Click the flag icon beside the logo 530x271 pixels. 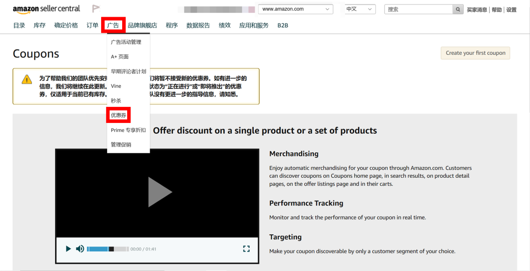[x=96, y=9]
